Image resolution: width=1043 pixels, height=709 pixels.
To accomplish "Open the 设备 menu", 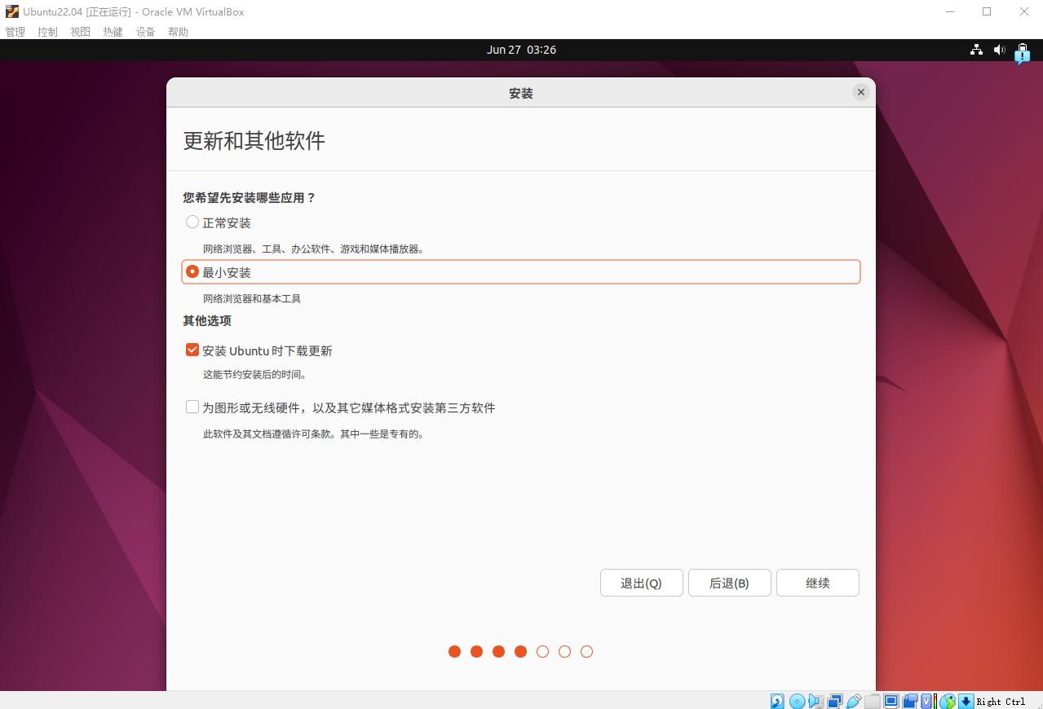I will [145, 32].
